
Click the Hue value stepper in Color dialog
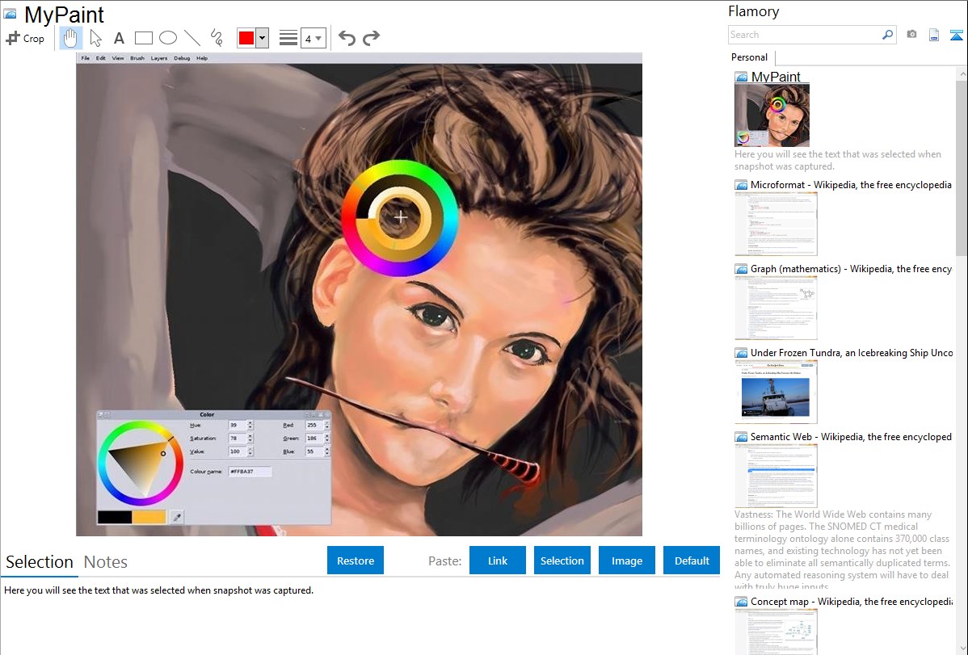250,426
